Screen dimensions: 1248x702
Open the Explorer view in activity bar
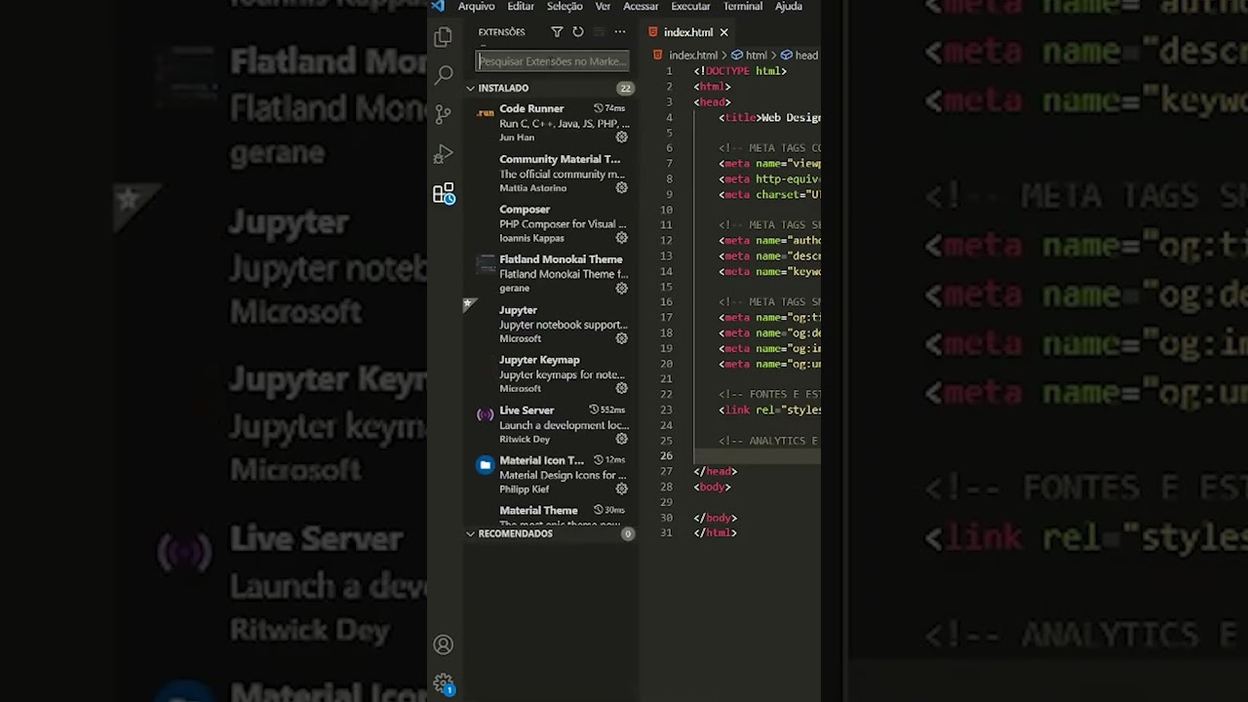[444, 37]
